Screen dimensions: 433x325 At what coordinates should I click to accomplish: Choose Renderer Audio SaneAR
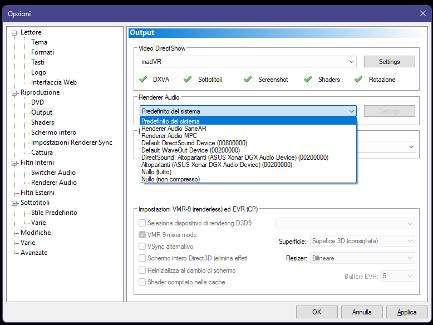[248, 129]
